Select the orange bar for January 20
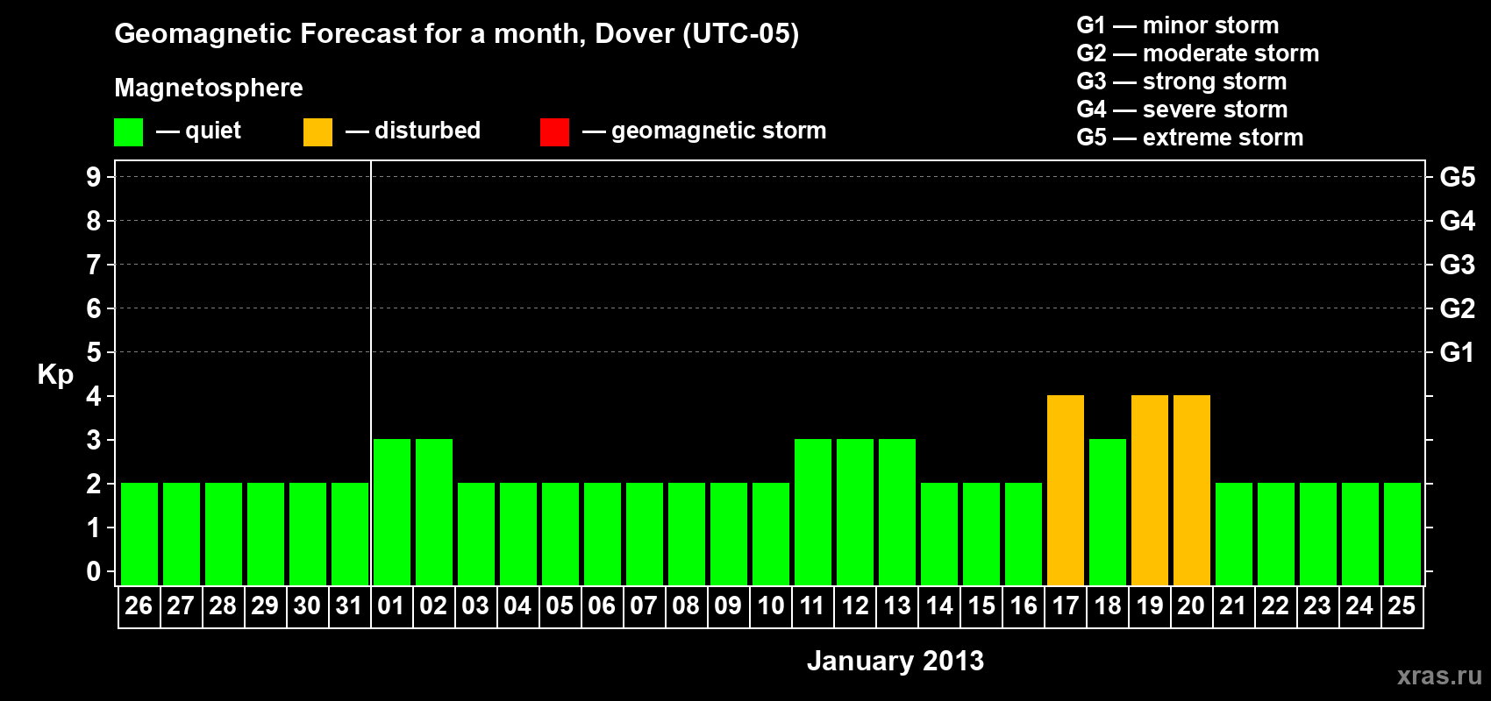1491x701 pixels. coord(1192,490)
